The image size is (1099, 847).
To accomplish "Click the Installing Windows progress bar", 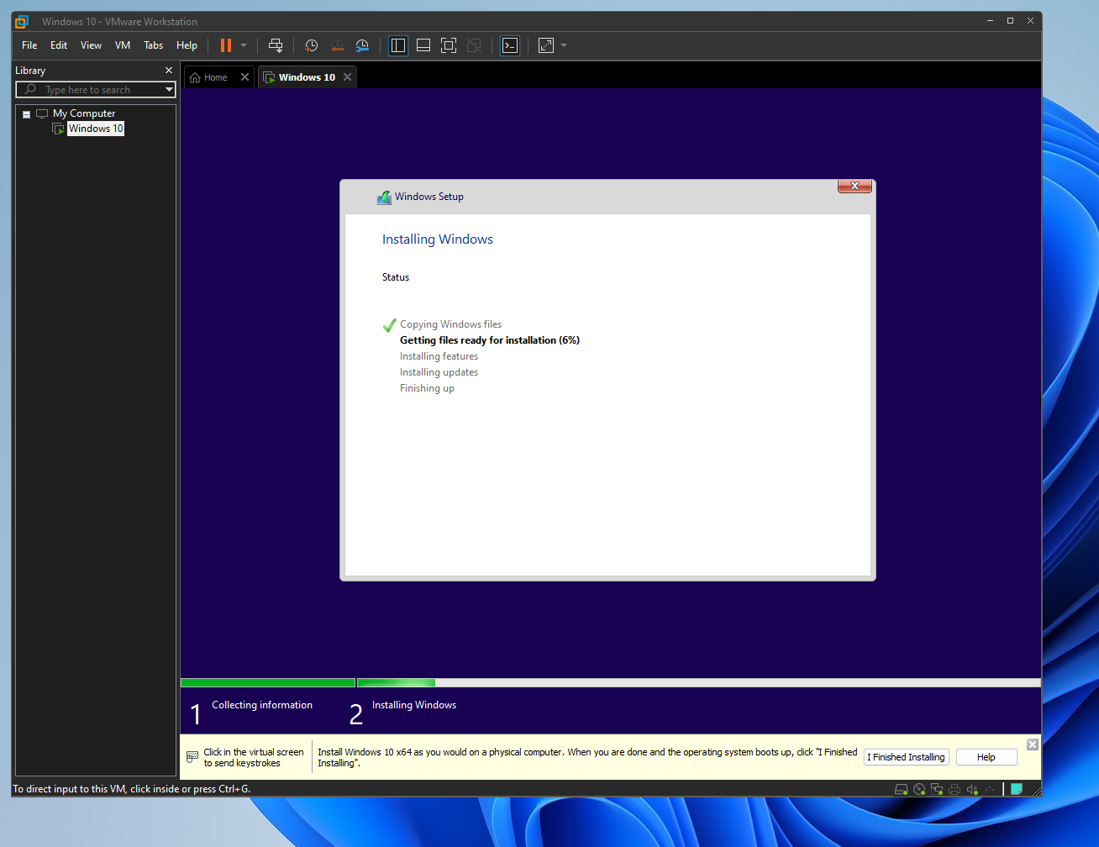I will (x=699, y=683).
